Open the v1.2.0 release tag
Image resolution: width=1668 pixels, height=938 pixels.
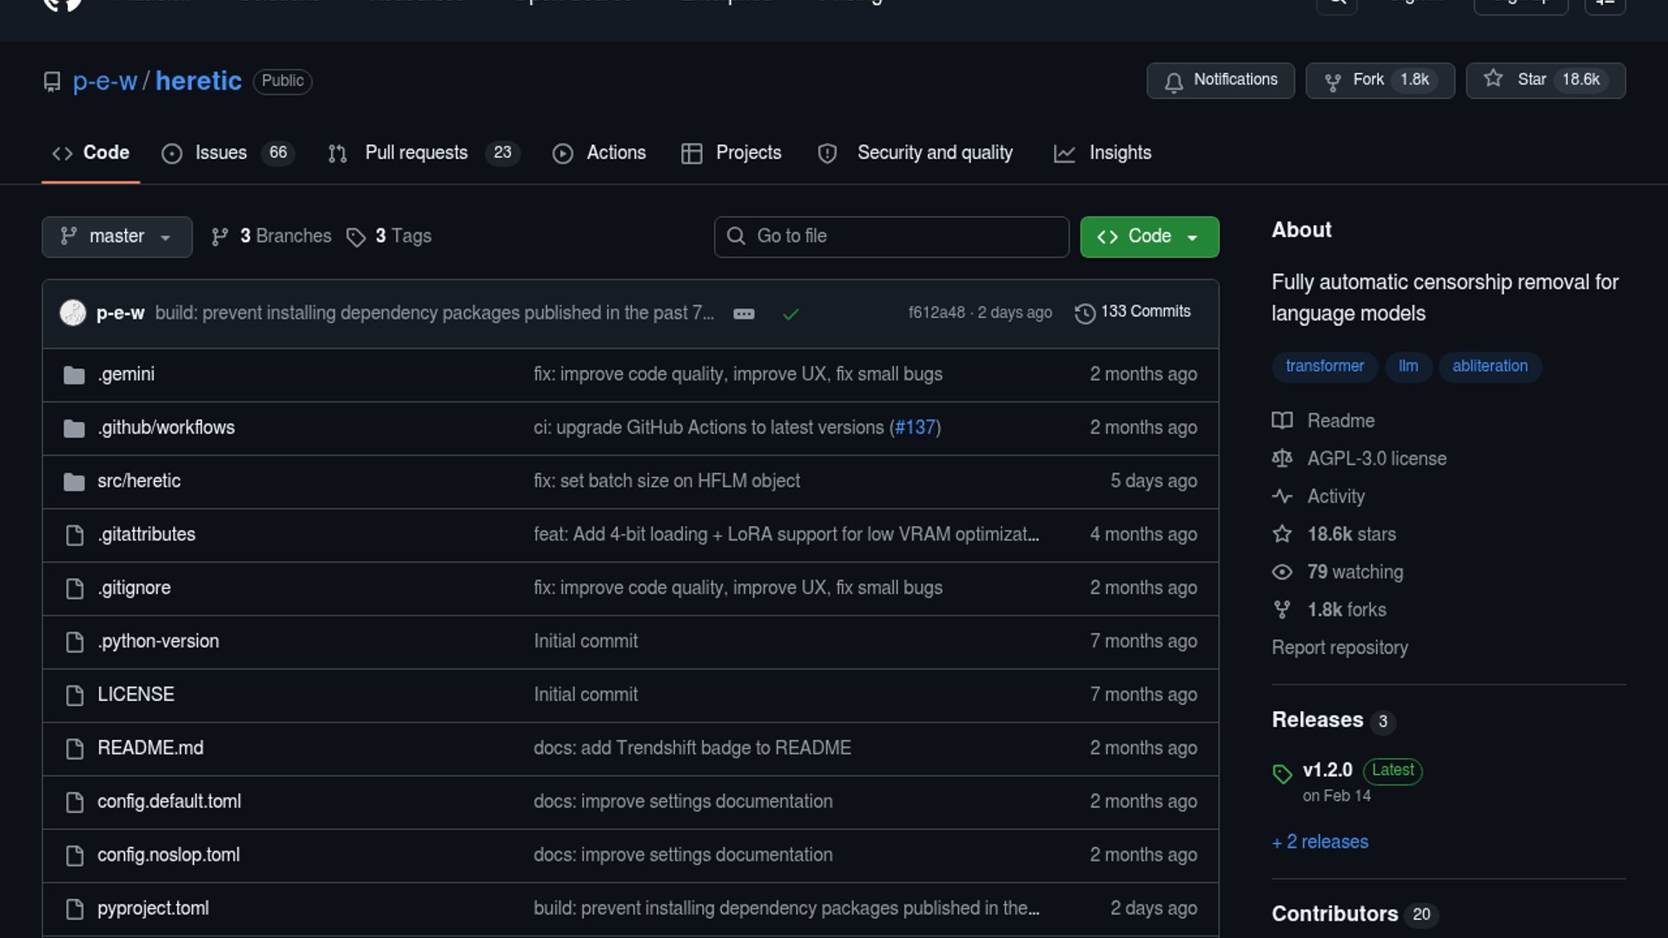click(x=1327, y=770)
